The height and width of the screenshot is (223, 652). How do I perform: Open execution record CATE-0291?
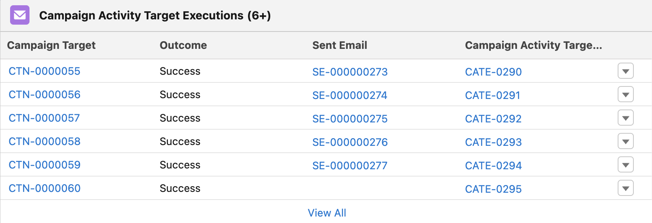[492, 95]
